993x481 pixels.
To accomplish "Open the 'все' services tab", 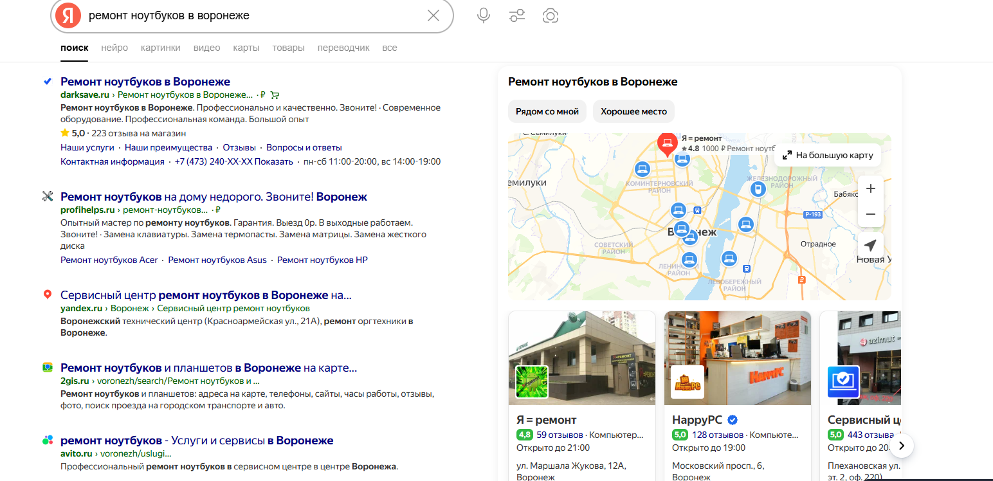I will [390, 48].
